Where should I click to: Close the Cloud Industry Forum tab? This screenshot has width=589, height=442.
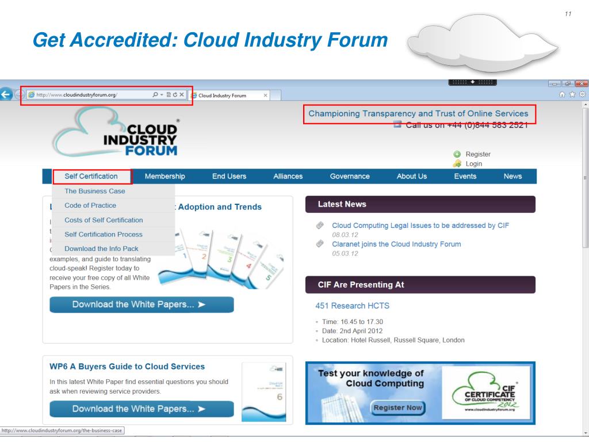(x=266, y=96)
